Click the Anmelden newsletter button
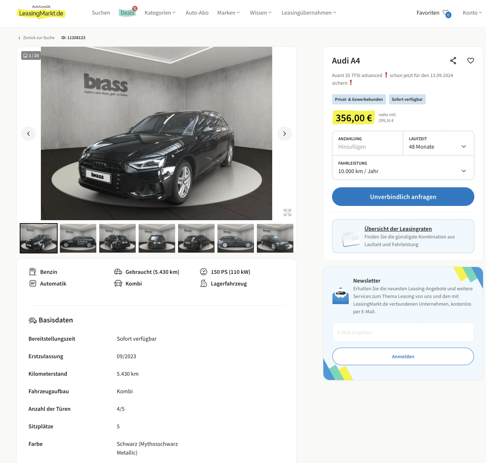Viewport: 486px width, 463px height. point(403,356)
